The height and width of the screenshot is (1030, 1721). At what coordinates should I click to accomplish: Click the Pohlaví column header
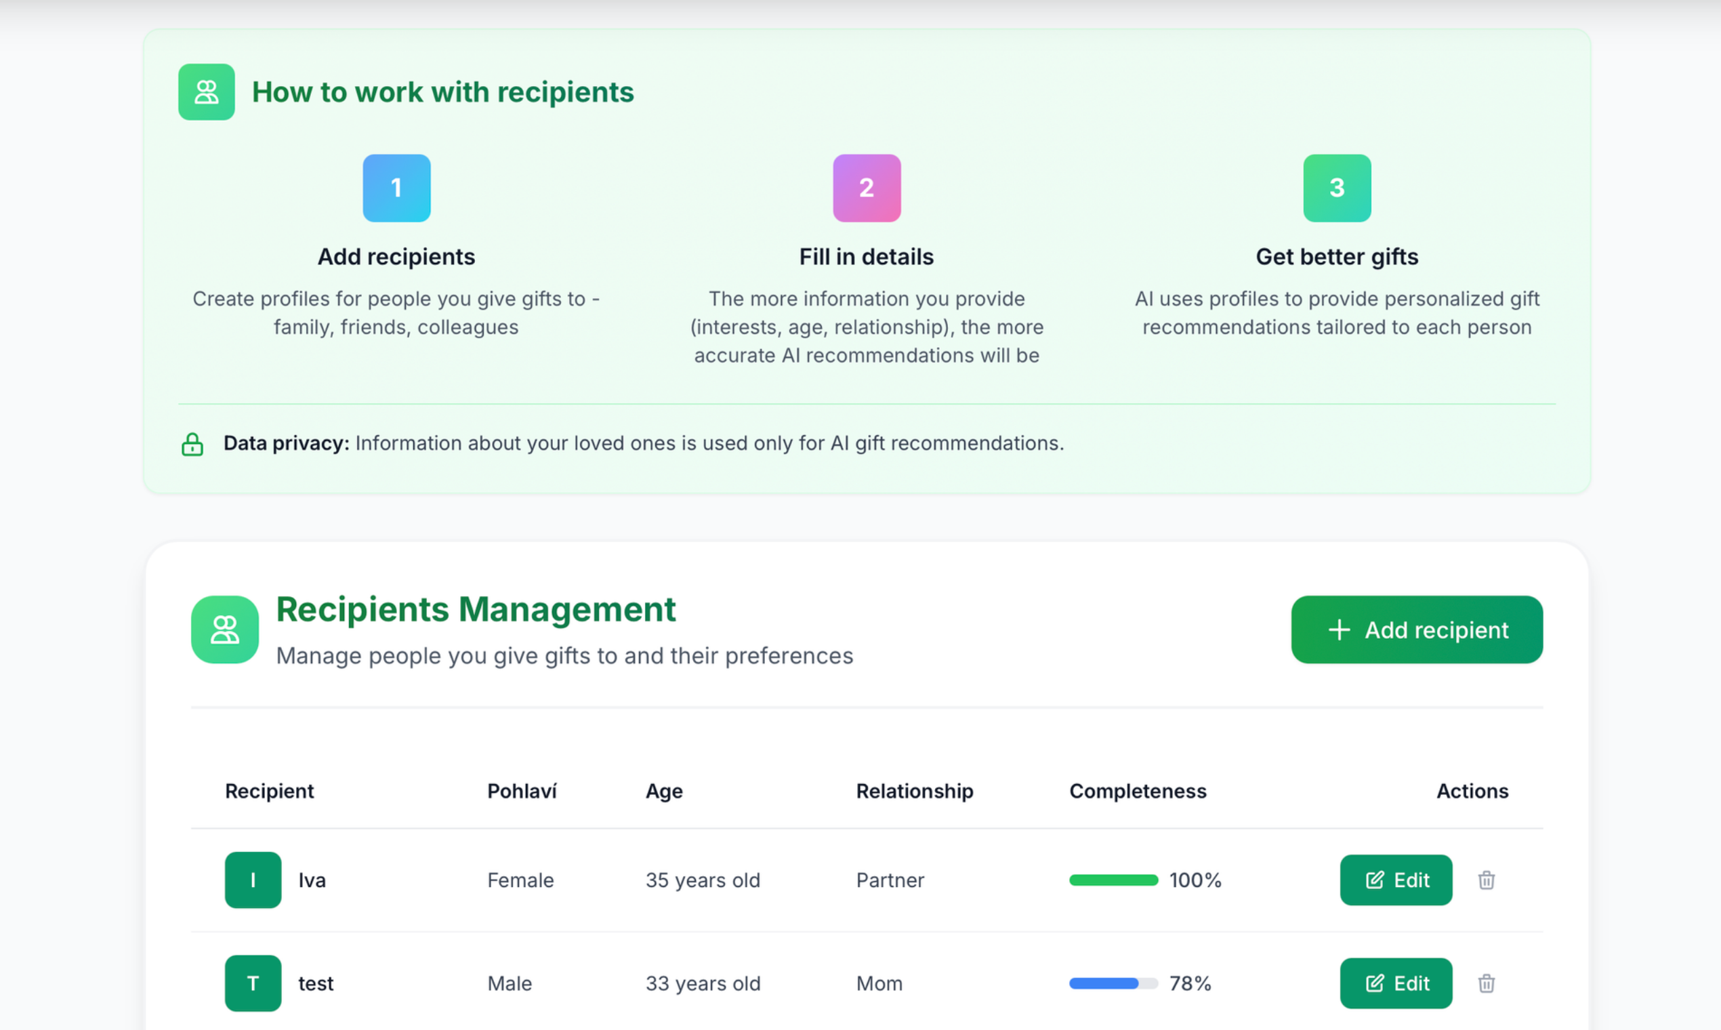522,791
